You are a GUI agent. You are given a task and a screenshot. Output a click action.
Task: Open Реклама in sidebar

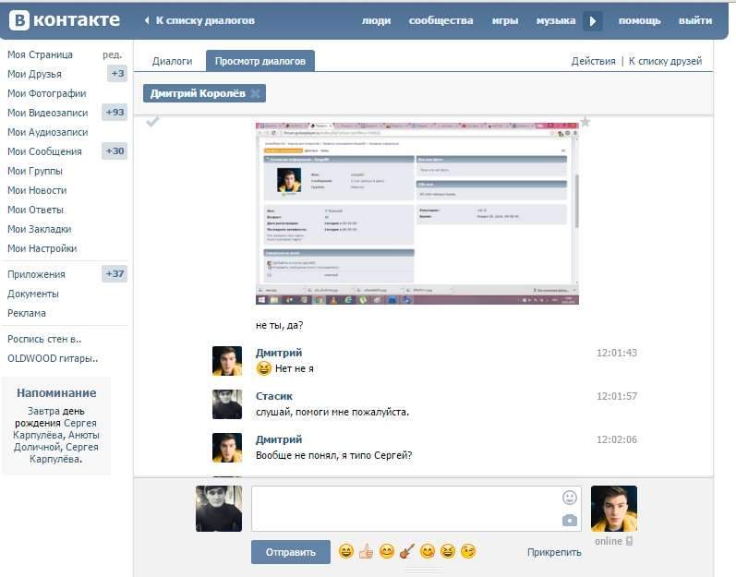tap(26, 313)
